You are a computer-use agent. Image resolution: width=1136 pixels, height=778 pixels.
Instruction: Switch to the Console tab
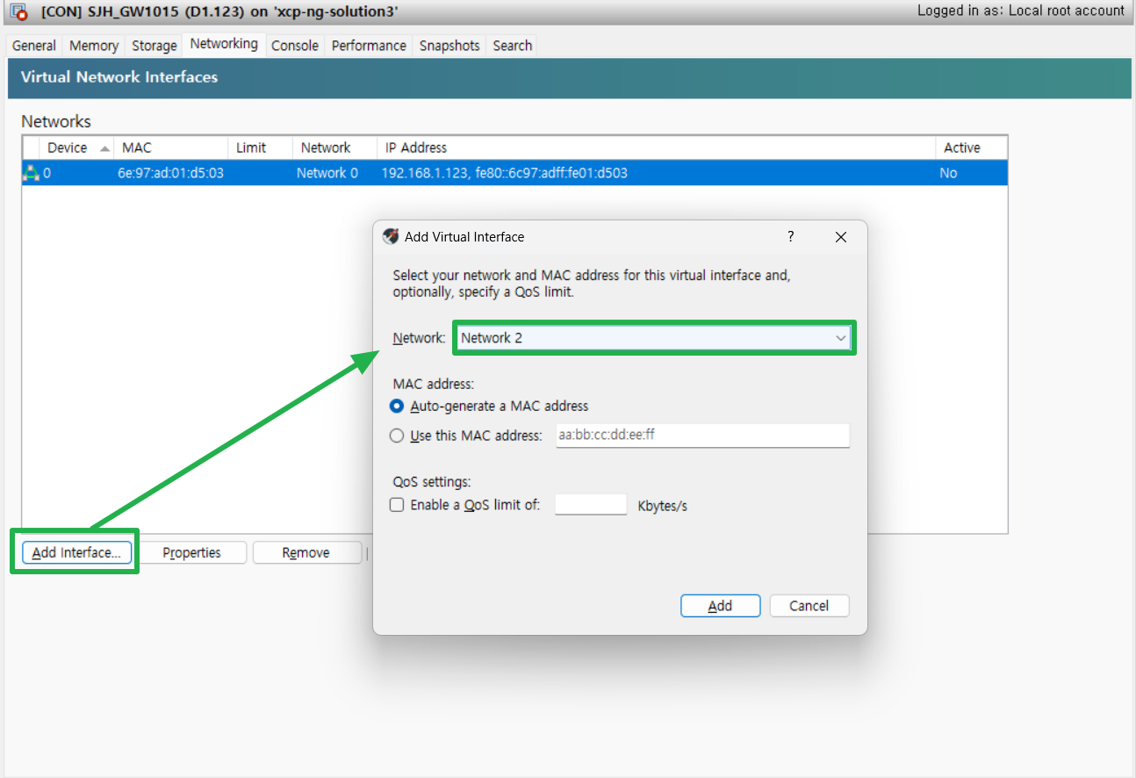click(x=294, y=46)
